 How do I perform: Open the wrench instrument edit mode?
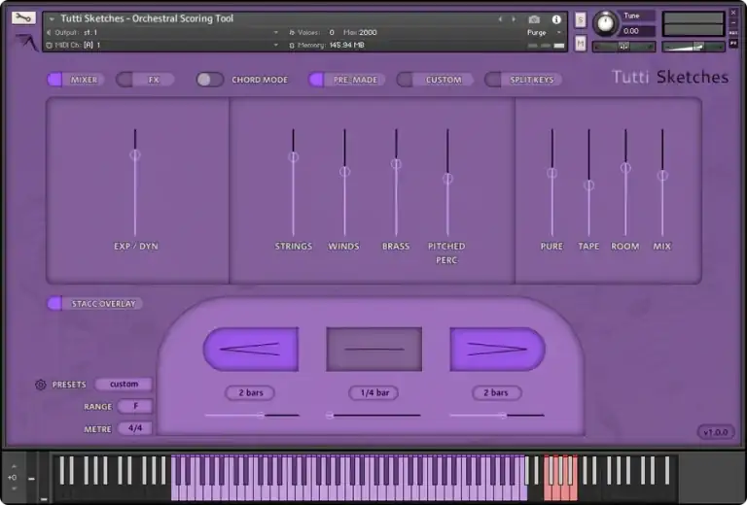(x=23, y=17)
